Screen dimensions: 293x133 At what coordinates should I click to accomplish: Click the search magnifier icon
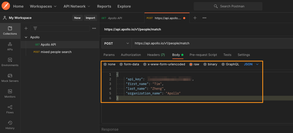tap(216, 6)
